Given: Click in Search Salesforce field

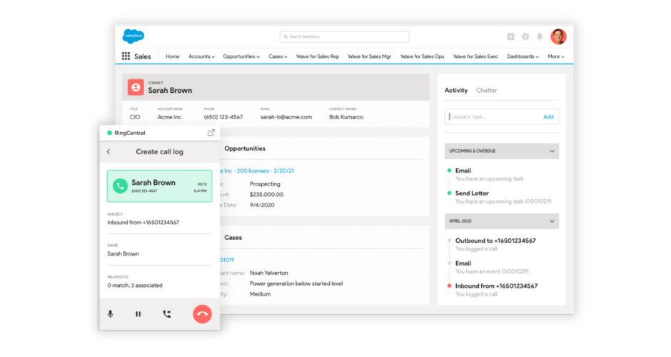Looking at the screenshot, I should 345,37.
